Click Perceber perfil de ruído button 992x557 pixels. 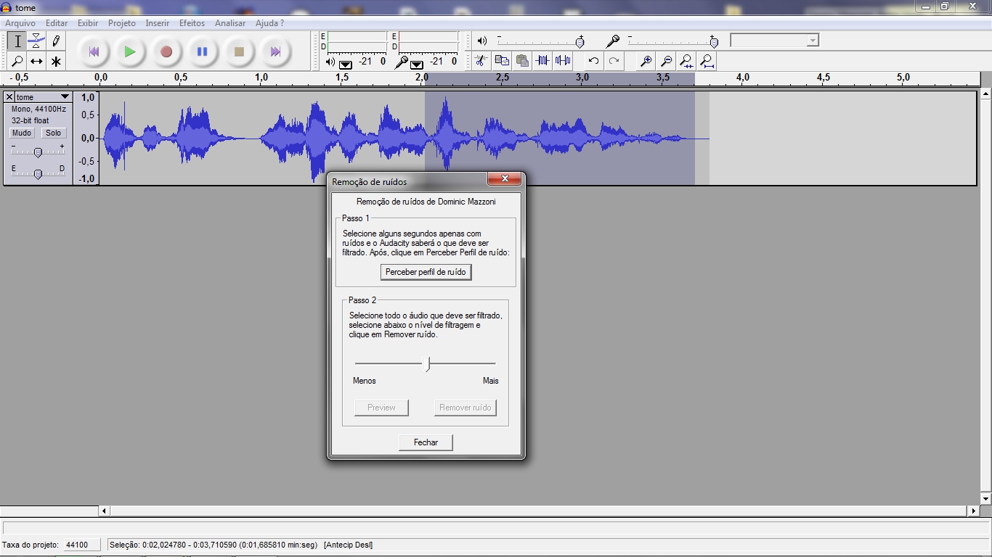click(x=426, y=272)
